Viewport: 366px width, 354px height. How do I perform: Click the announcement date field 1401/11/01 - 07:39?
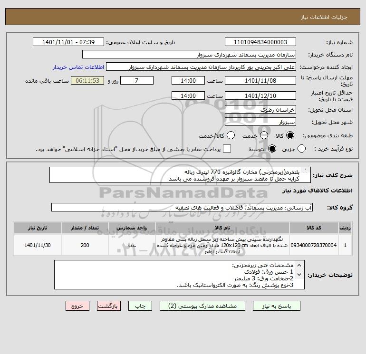click(68, 42)
